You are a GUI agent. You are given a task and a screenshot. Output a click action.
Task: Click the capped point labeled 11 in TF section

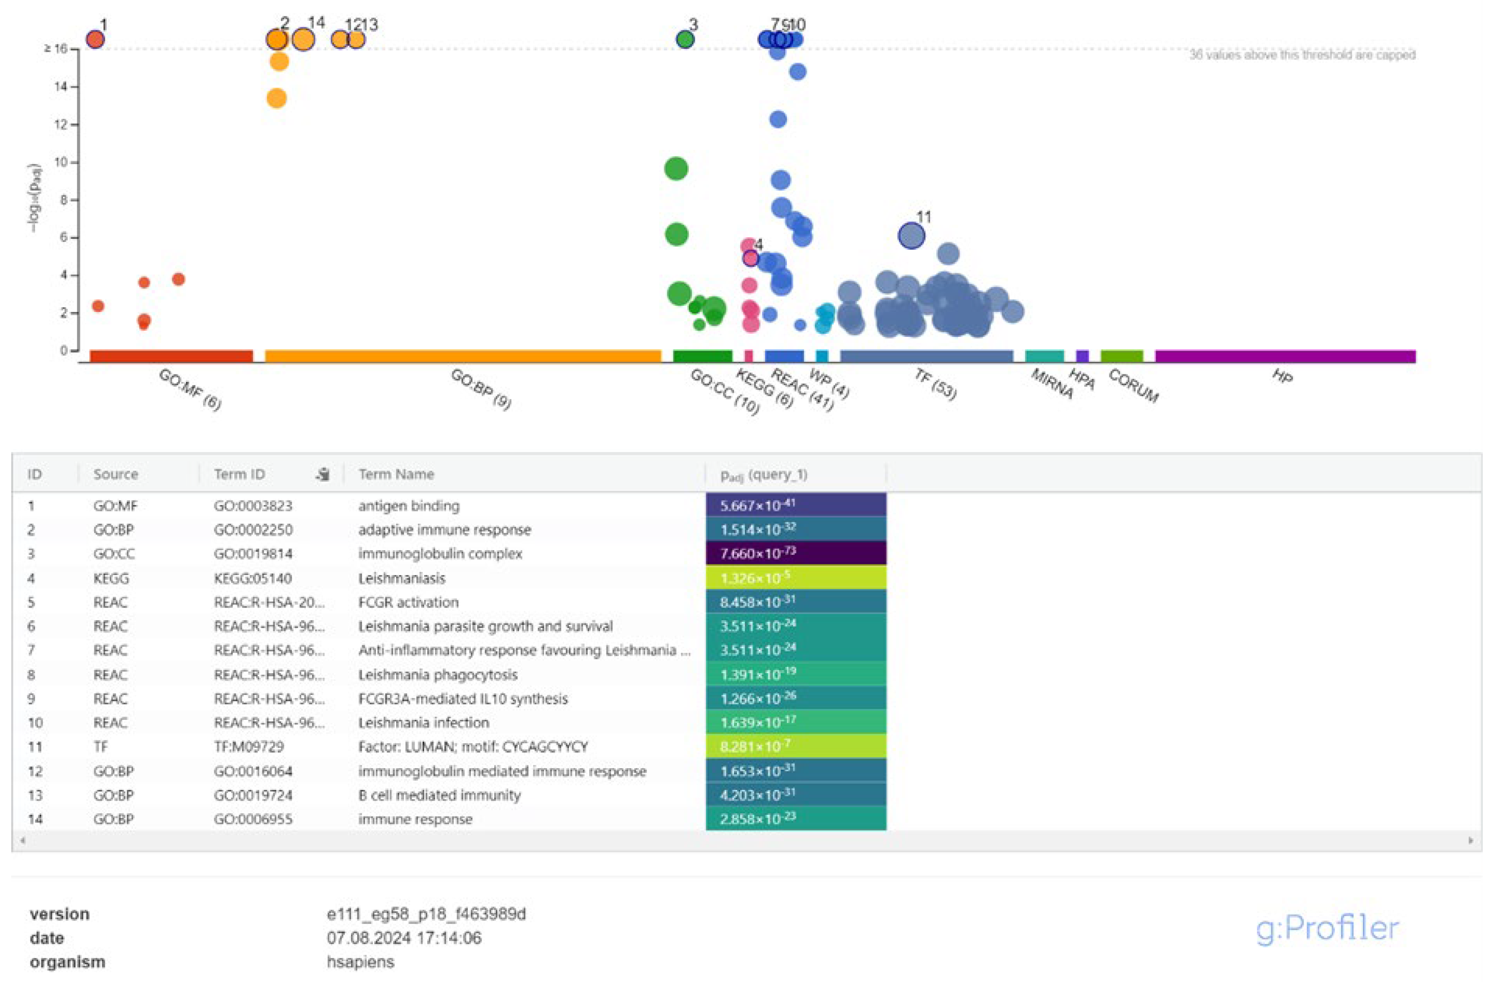911,237
